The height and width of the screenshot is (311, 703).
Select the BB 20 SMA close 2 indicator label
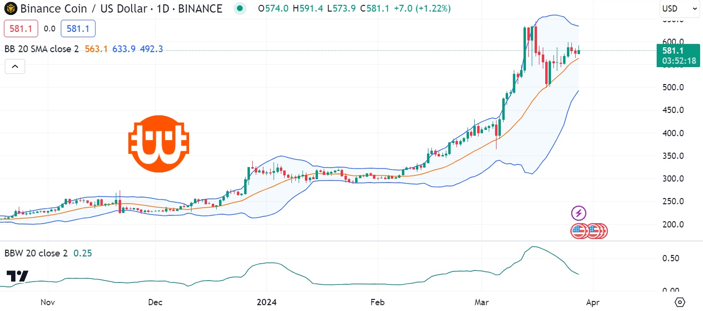point(41,49)
